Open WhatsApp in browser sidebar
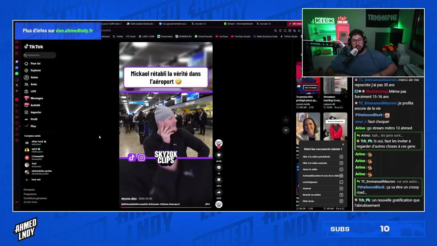 [x=17, y=73]
